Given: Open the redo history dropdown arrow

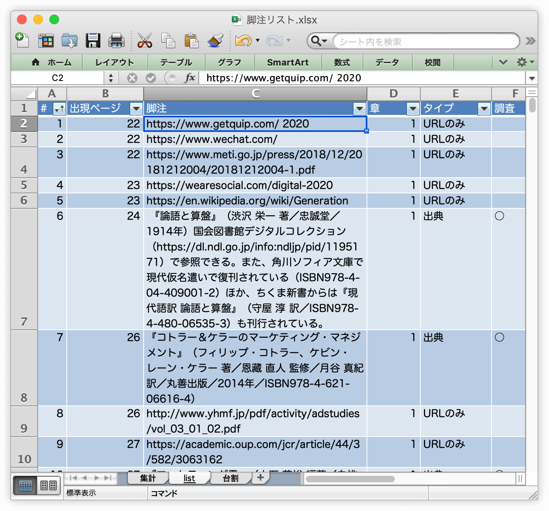Looking at the screenshot, I should [288, 40].
